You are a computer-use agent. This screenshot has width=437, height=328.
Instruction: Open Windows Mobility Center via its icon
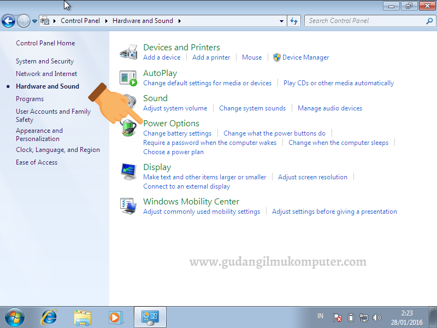click(x=128, y=206)
